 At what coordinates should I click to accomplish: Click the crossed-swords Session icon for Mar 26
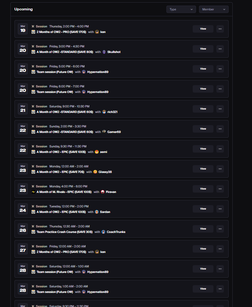pos(33,226)
